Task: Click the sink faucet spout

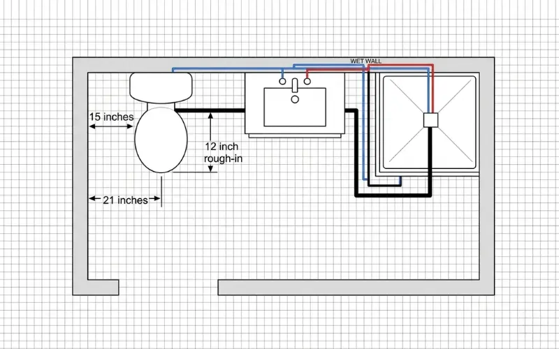Action: pyautogui.click(x=295, y=85)
